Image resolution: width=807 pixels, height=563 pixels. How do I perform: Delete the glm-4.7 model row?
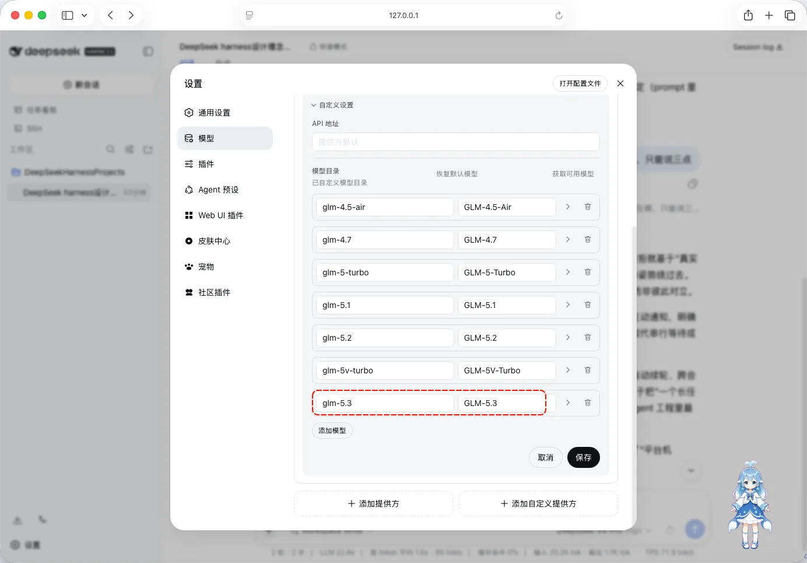588,240
